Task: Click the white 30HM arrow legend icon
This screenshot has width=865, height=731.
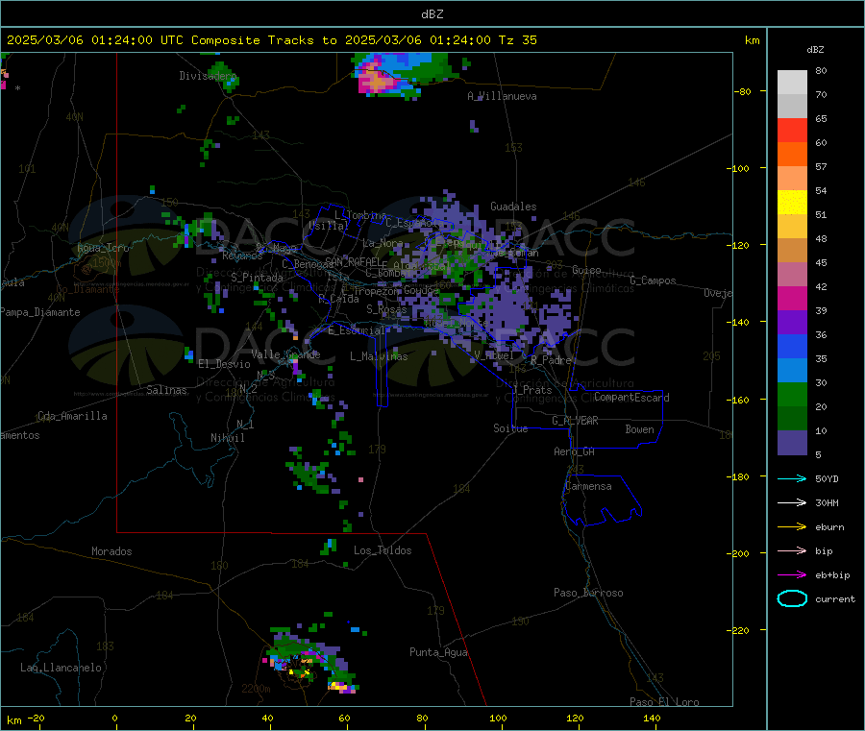Action: coord(792,502)
